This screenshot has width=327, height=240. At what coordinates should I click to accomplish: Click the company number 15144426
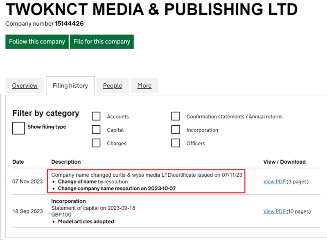click(x=69, y=24)
